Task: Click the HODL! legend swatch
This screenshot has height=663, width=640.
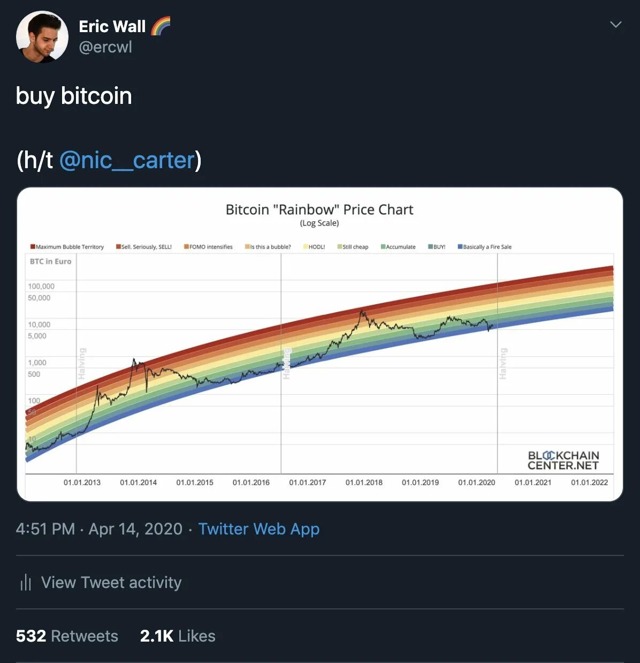Action: pyautogui.click(x=306, y=247)
